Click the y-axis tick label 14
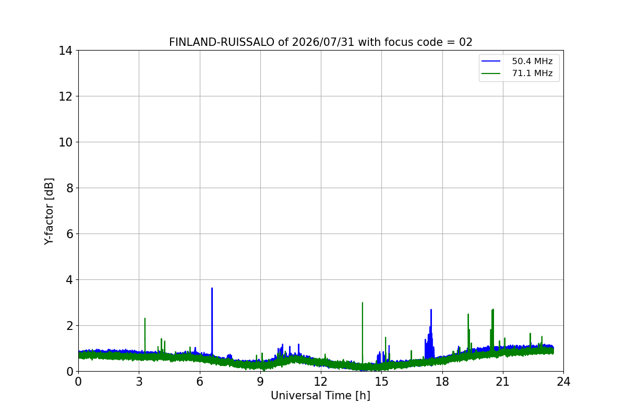This screenshot has width=626, height=417. (66, 51)
